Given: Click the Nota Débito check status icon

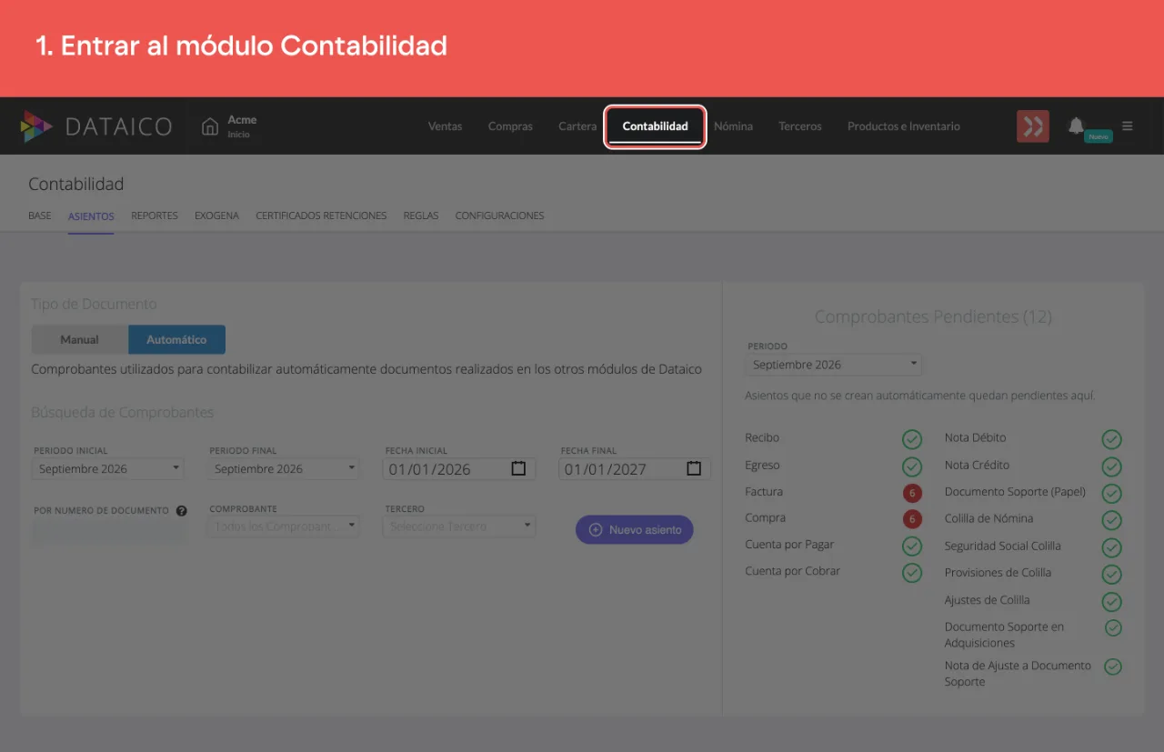Looking at the screenshot, I should click(x=1111, y=440).
